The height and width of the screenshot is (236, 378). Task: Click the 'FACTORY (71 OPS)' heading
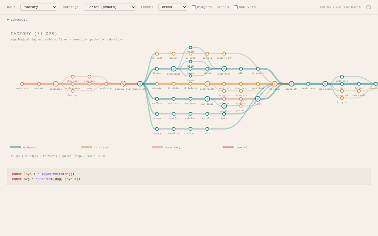point(34,34)
